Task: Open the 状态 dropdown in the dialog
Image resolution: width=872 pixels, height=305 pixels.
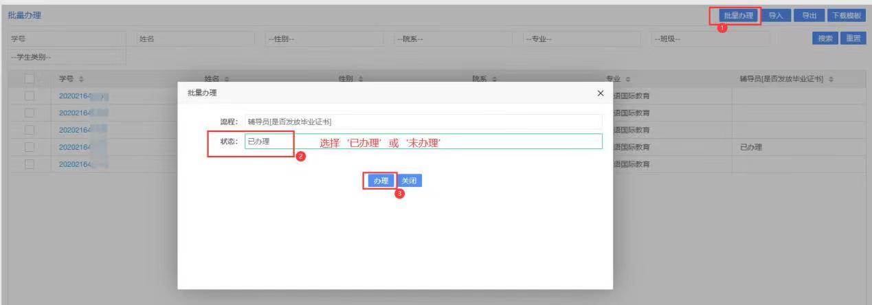Action: [x=423, y=142]
